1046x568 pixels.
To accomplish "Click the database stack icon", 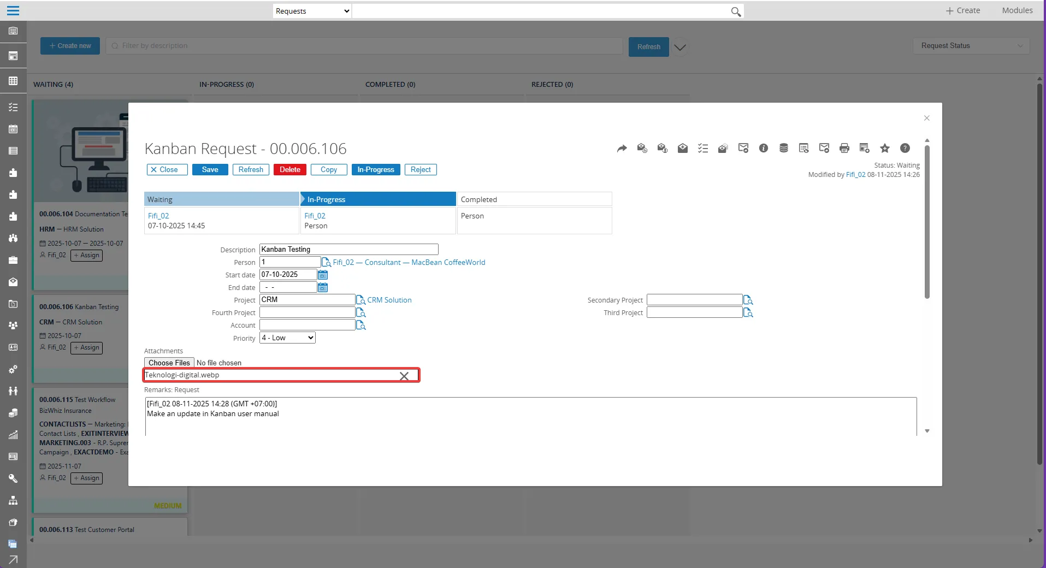I will pos(784,149).
